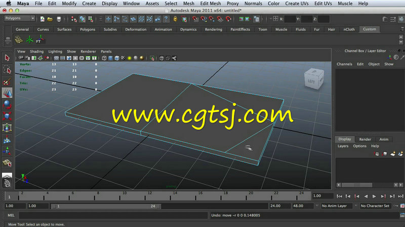Click Select by component type mode

pyautogui.click(x=91, y=19)
